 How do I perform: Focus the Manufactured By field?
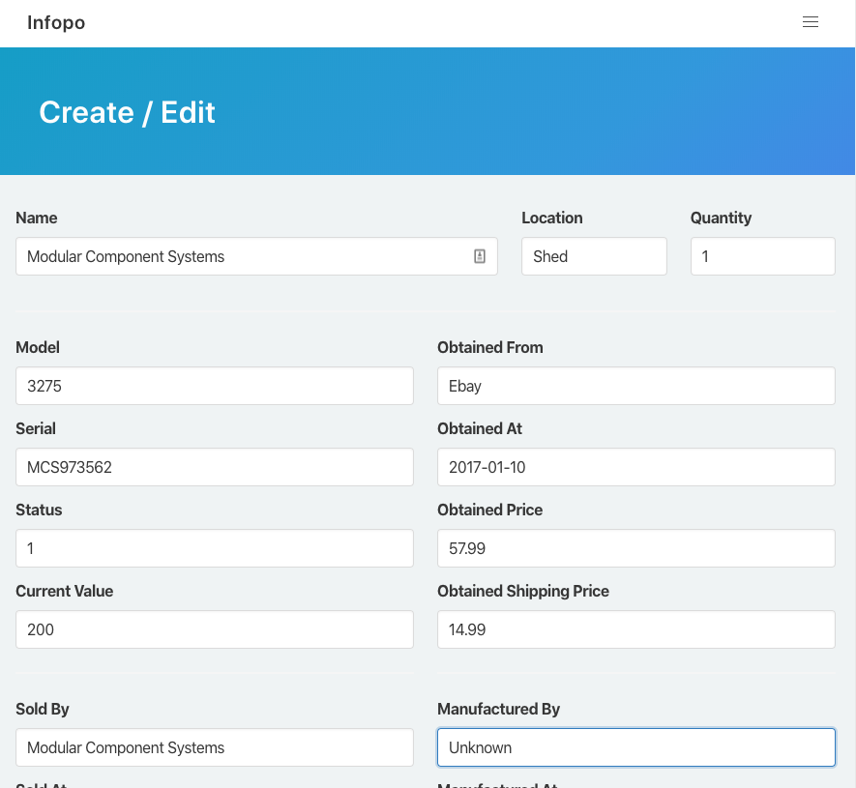click(635, 747)
